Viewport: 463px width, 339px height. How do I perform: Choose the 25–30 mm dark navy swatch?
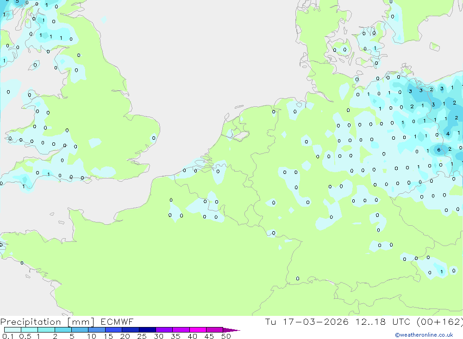pyautogui.click(x=147, y=330)
